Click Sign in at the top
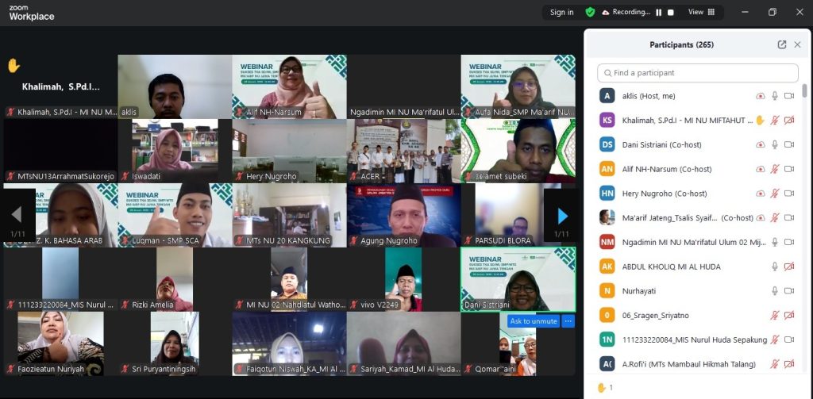Image resolution: width=813 pixels, height=399 pixels. pos(562,12)
